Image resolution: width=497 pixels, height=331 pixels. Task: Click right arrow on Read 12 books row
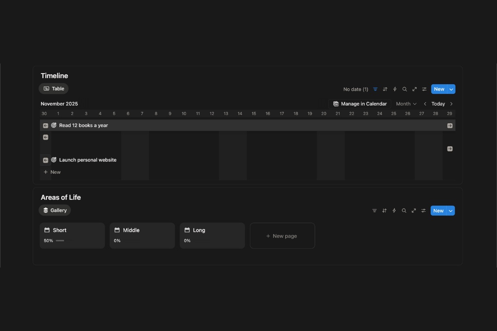[x=450, y=126]
